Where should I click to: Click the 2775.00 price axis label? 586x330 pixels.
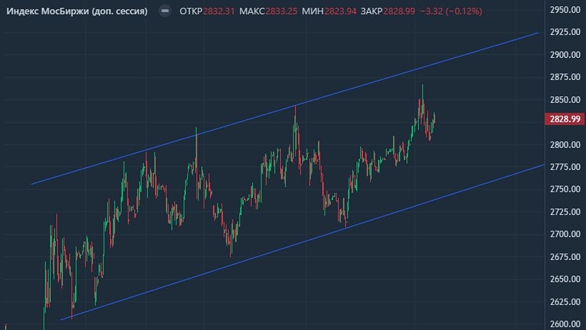pyautogui.click(x=565, y=166)
